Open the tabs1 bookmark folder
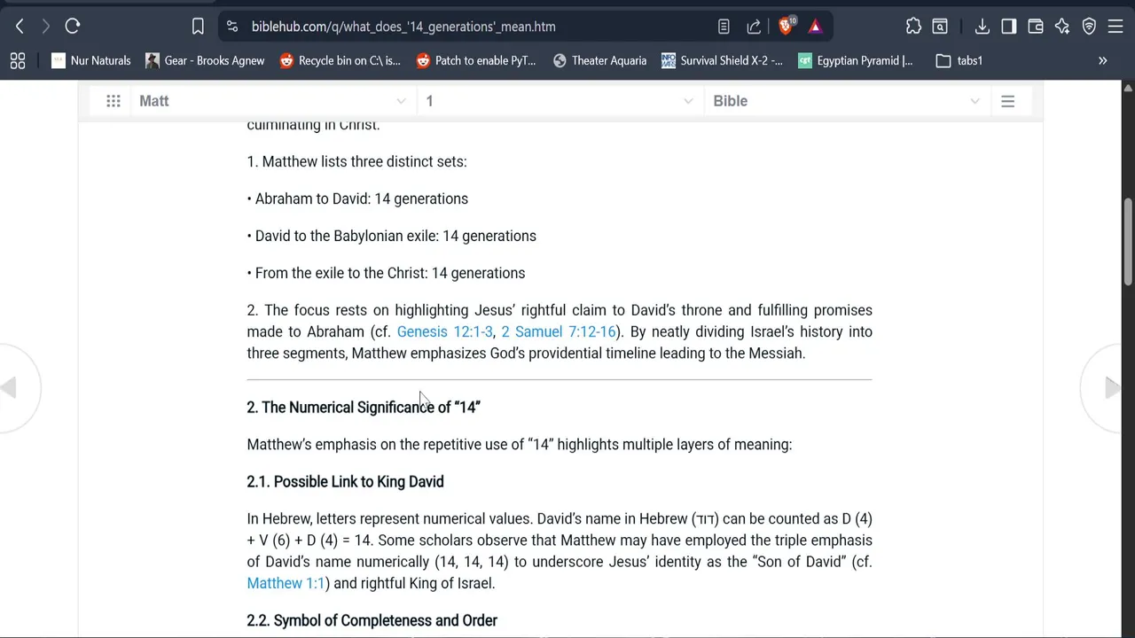The width and height of the screenshot is (1135, 638). (959, 60)
